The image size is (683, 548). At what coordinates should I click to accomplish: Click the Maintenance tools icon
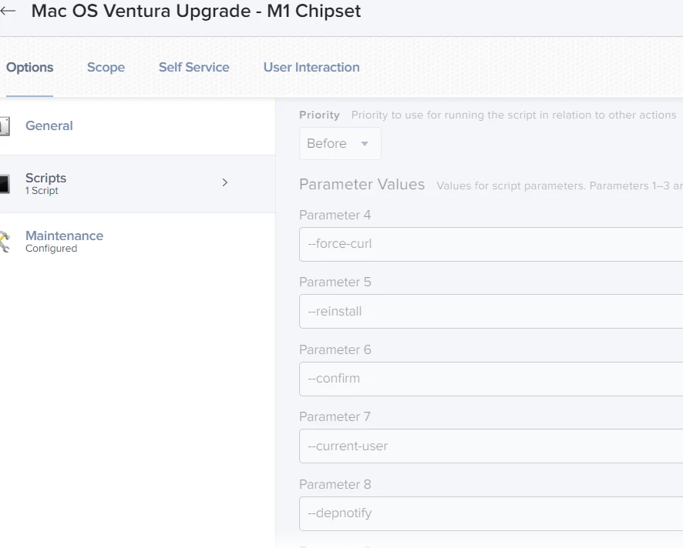coord(5,242)
